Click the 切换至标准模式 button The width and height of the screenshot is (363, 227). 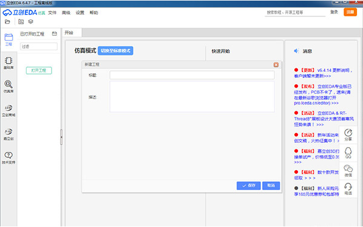tap(115, 51)
